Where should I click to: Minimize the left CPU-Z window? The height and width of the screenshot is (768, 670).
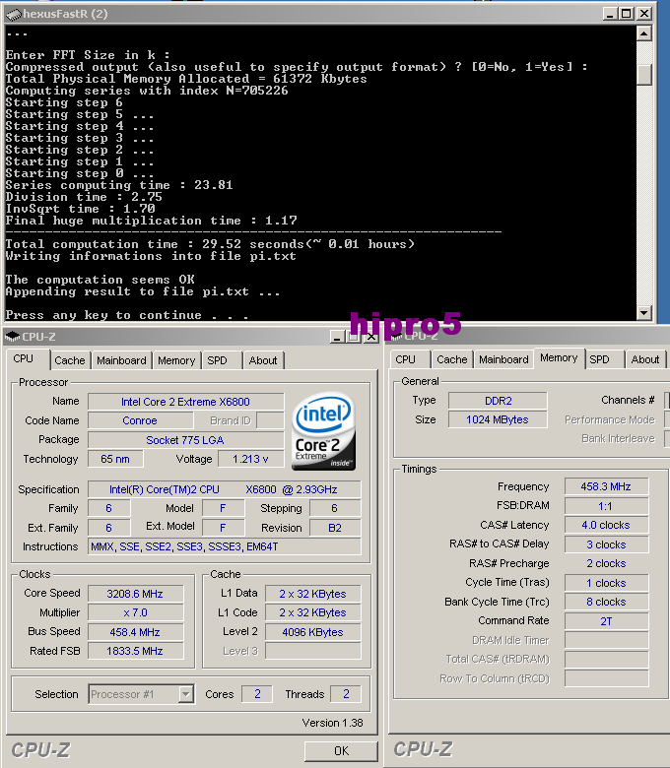click(x=337, y=337)
